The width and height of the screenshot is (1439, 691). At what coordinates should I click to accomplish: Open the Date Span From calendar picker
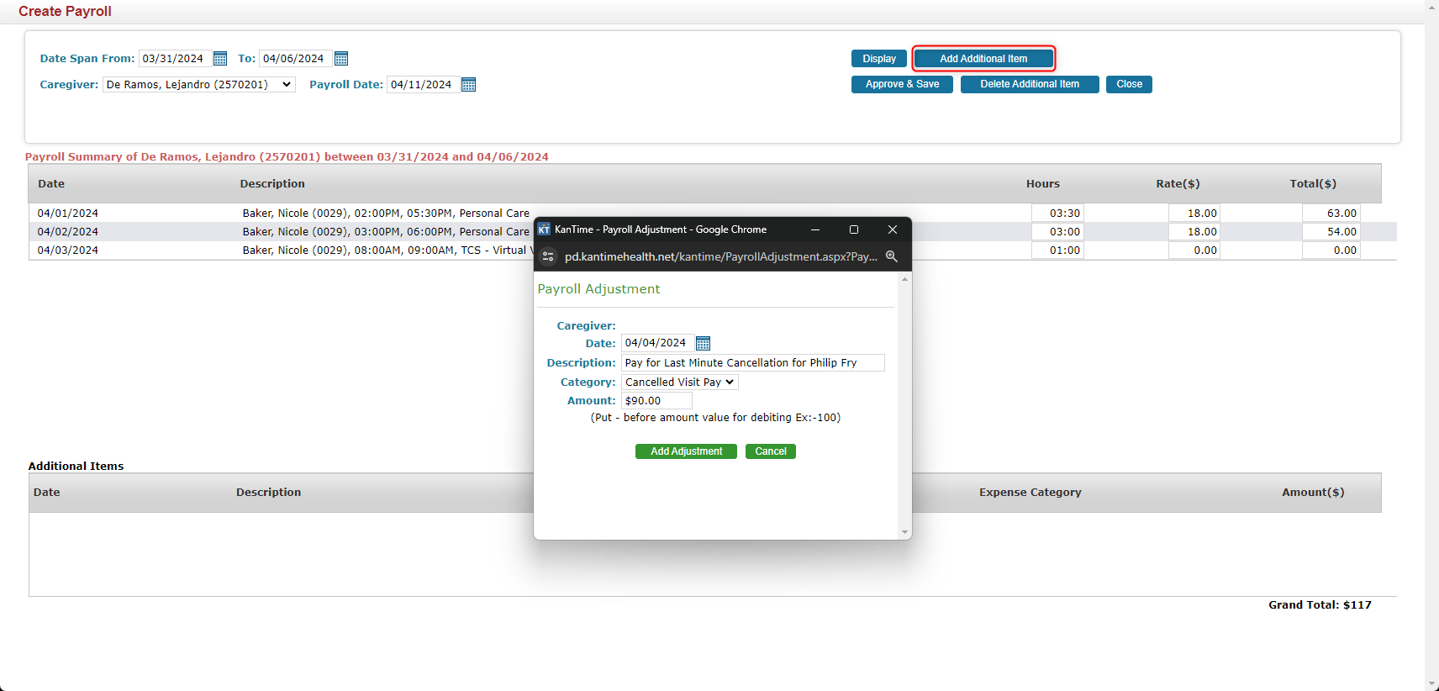(220, 59)
